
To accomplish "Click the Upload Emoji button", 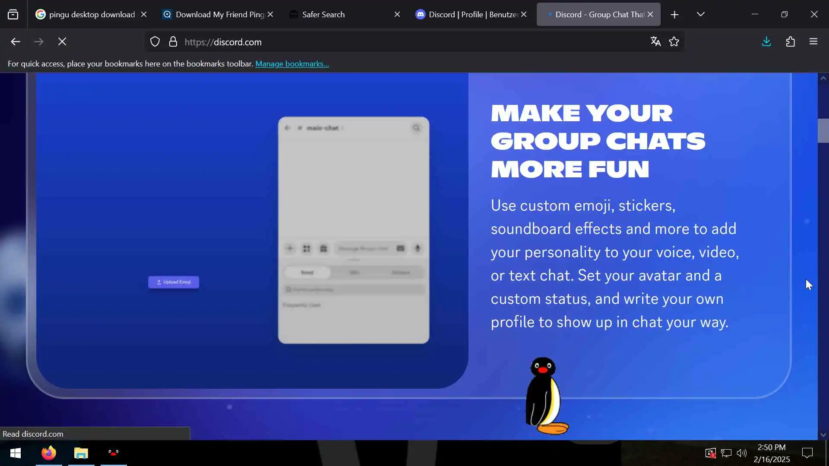I will tap(174, 282).
